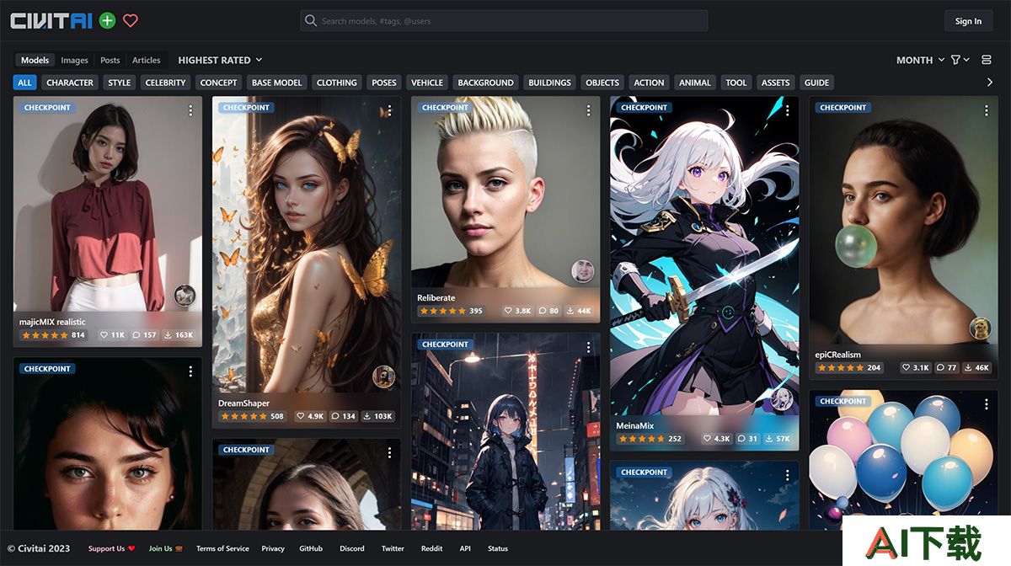Select the STYLE category filter

120,83
